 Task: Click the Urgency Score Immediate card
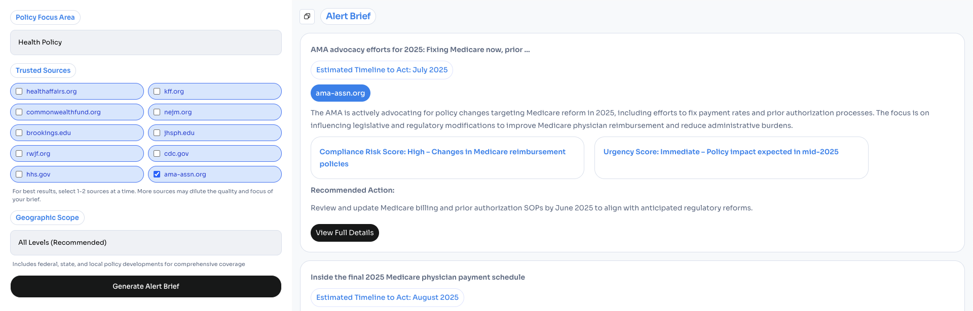pos(731,158)
